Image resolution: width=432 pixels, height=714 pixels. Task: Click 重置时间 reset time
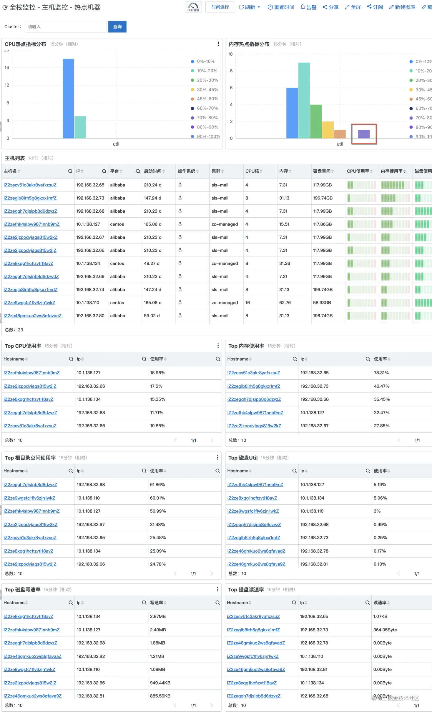click(x=281, y=7)
